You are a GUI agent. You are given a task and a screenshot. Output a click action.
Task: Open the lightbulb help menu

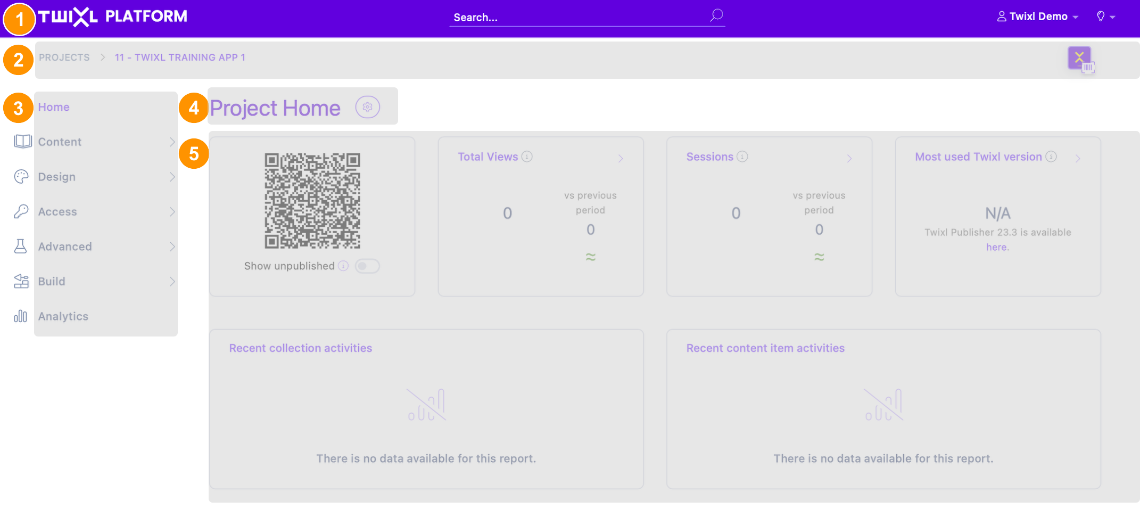(1105, 17)
